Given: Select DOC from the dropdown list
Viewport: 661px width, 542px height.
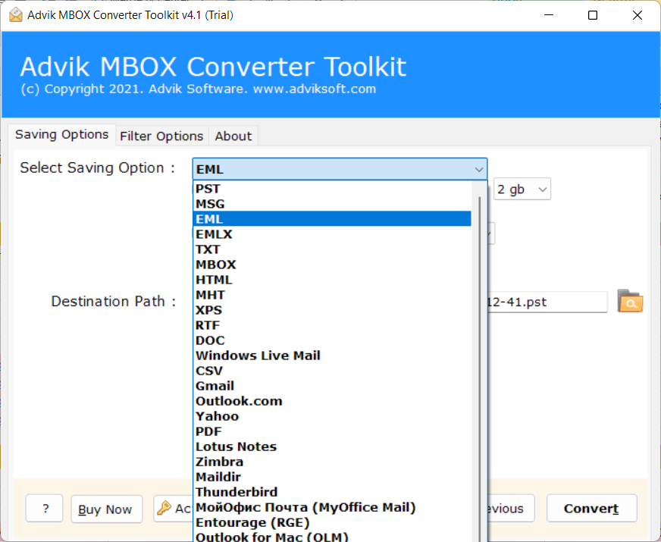Looking at the screenshot, I should (332, 340).
